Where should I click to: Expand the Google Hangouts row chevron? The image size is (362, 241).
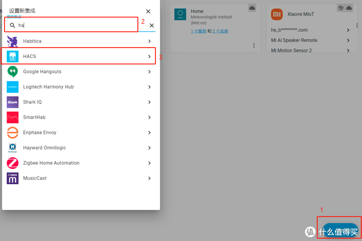point(149,72)
